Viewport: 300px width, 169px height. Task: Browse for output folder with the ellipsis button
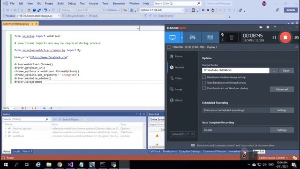point(274,71)
